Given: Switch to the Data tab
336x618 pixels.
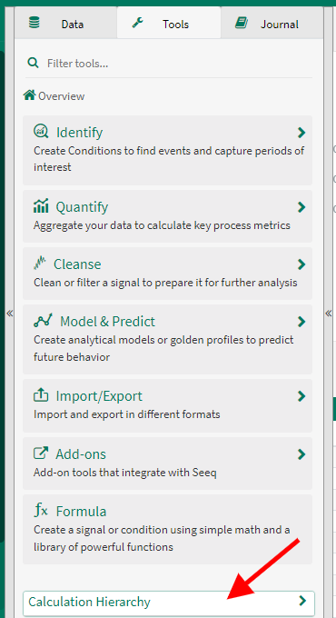Looking at the screenshot, I should point(65,24).
